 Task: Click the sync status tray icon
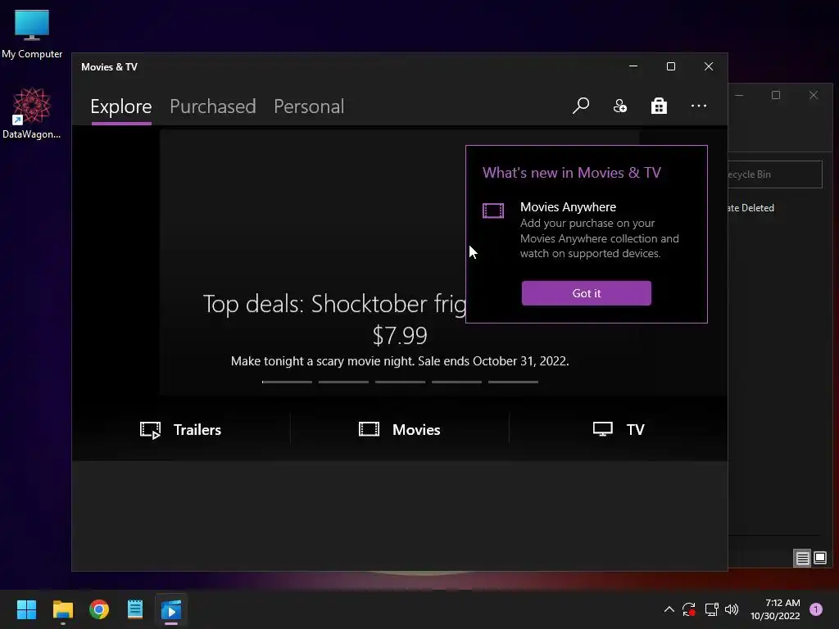(688, 609)
